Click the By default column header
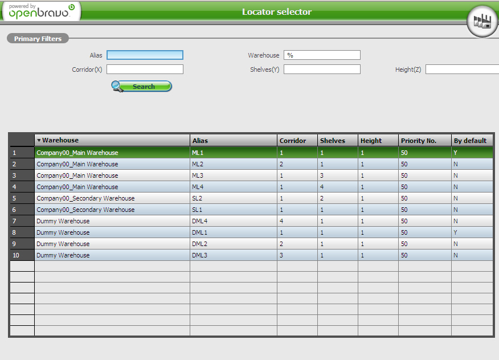 pyautogui.click(x=471, y=141)
